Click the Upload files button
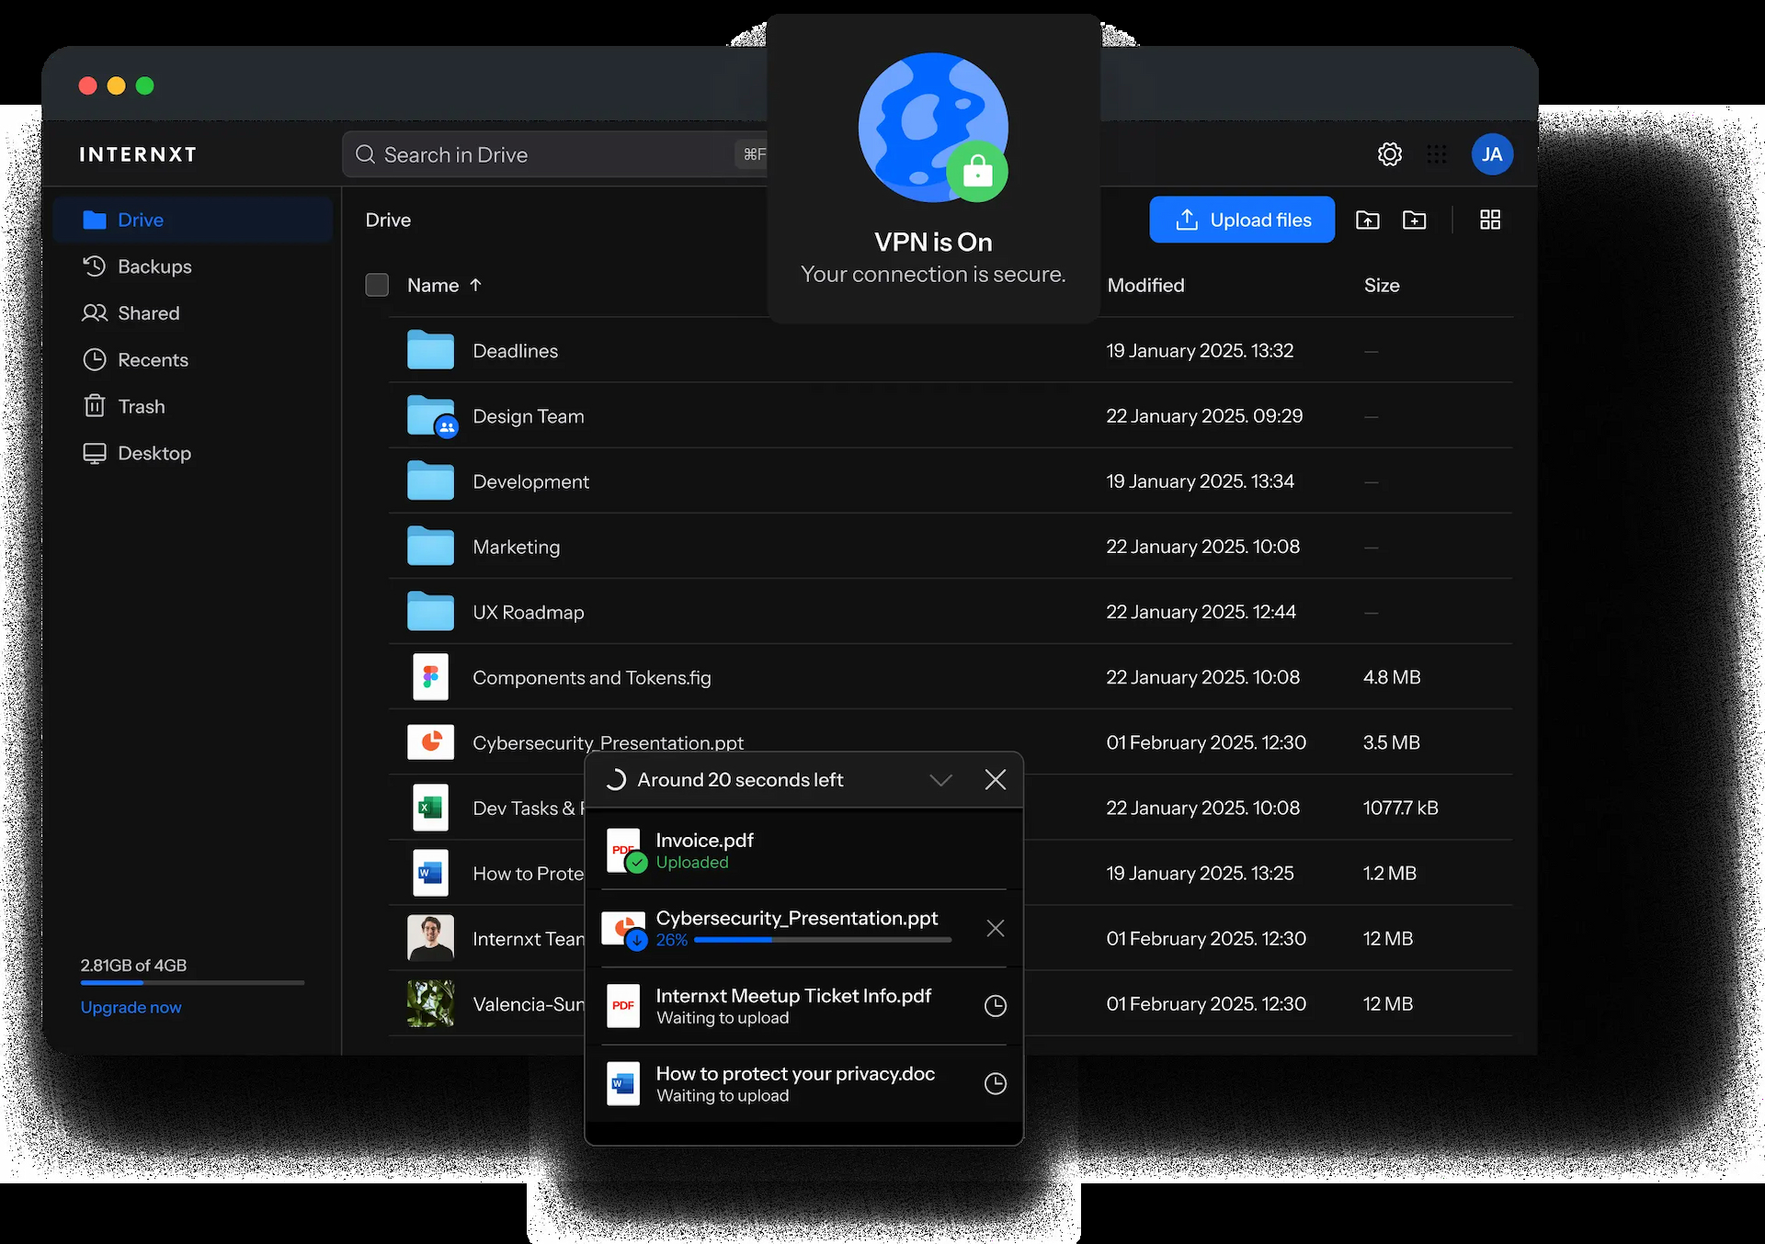This screenshot has height=1244, width=1765. click(1241, 221)
